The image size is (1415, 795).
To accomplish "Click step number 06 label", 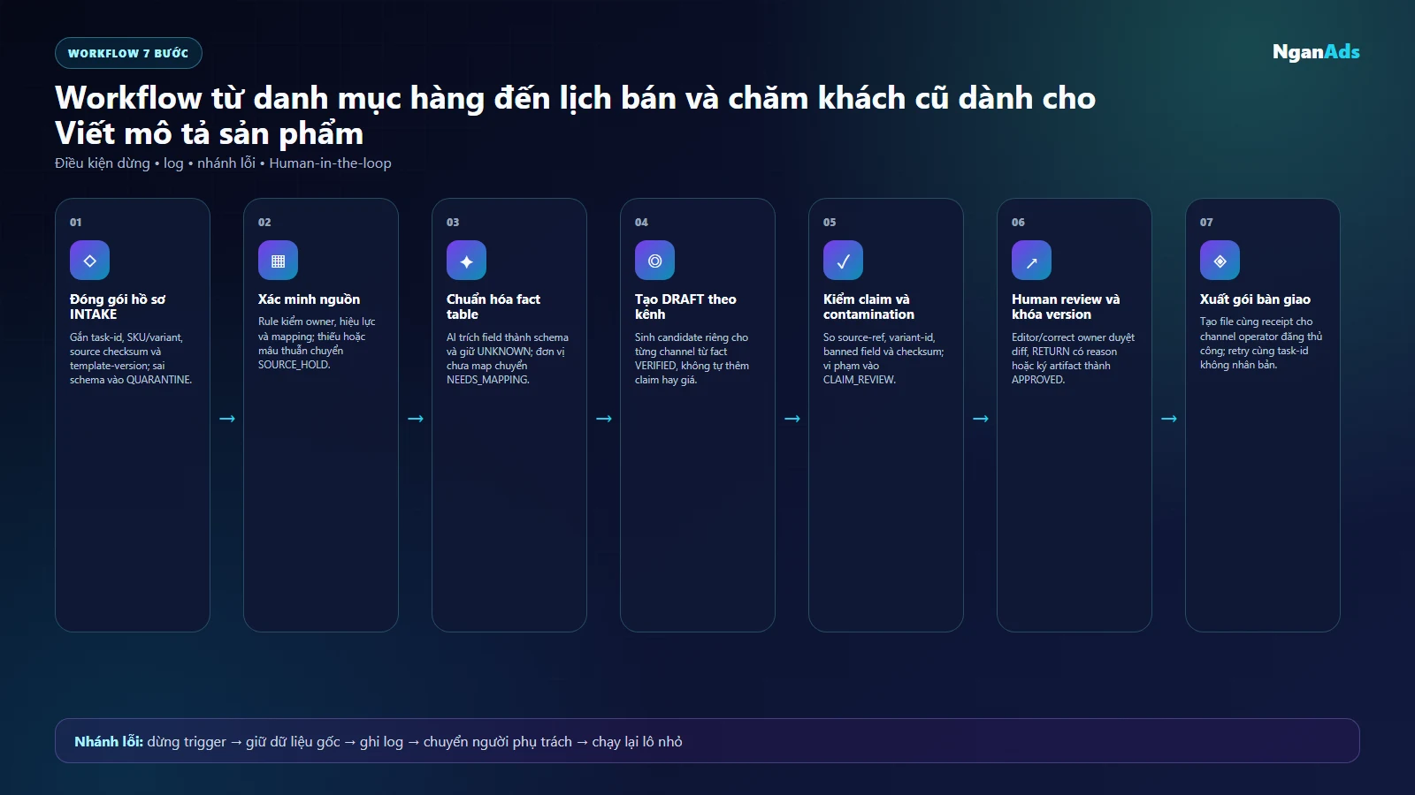I will tap(1018, 223).
